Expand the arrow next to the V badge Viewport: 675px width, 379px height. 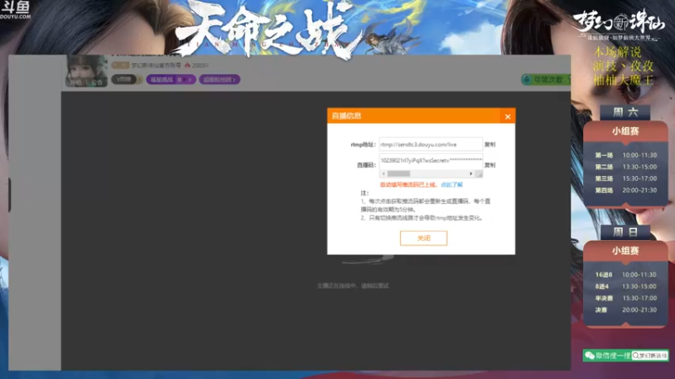(139, 79)
